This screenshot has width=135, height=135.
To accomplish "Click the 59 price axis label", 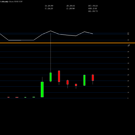I will click(x=128, y=40).
